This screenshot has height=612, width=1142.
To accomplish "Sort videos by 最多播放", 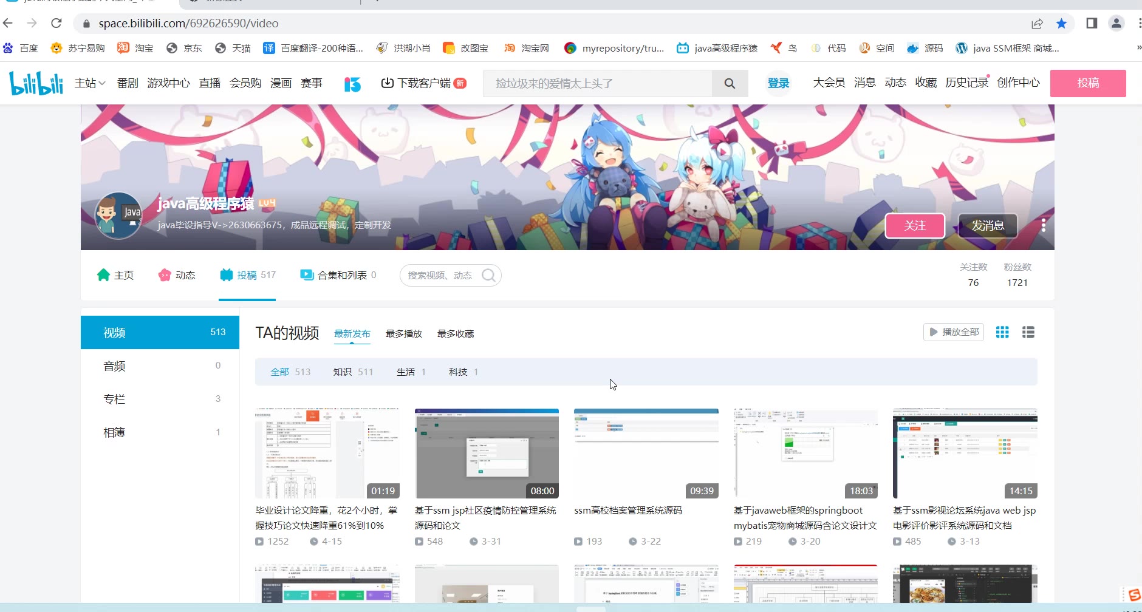I will 404,333.
